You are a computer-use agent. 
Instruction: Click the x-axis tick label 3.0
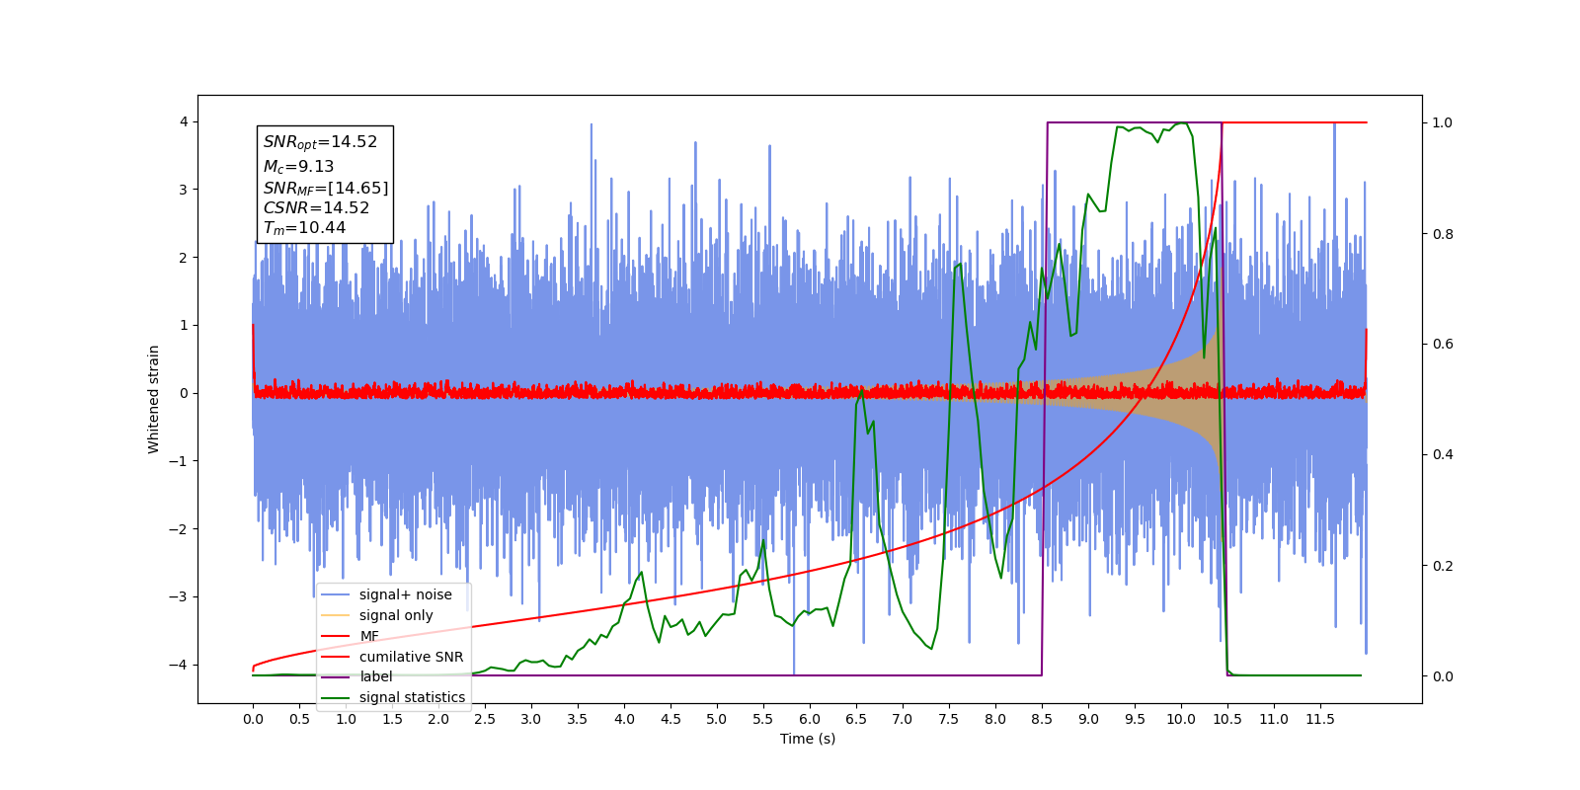(531, 719)
